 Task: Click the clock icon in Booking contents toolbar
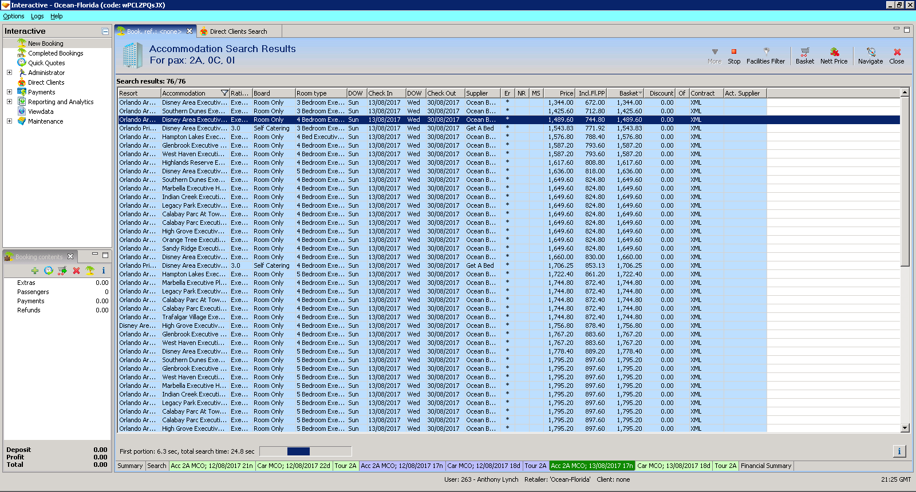[49, 271]
